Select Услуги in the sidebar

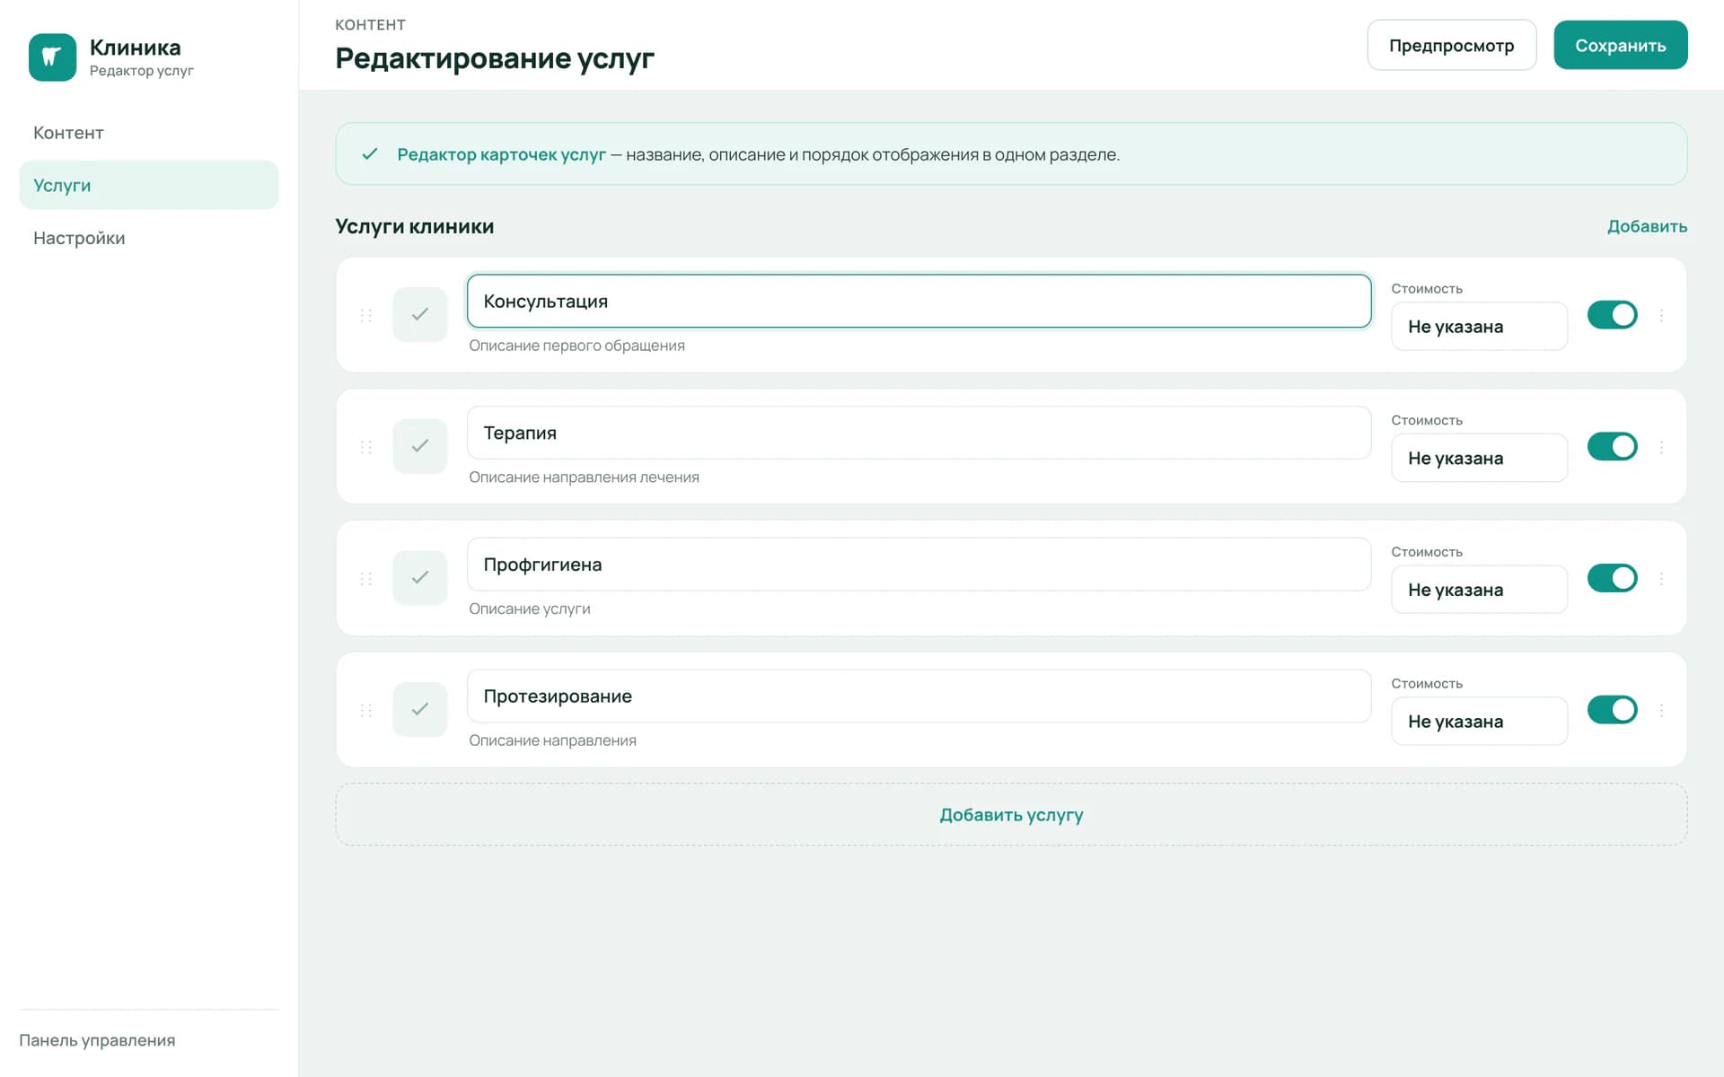pyautogui.click(x=149, y=185)
